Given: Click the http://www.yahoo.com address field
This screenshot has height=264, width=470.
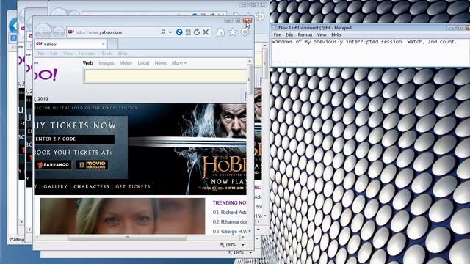Looking at the screenshot, I should click(114, 32).
